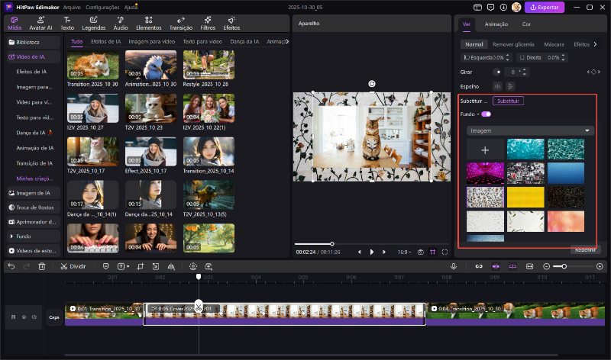Image resolution: width=611 pixels, height=360 pixels.
Task: Adjust the timeline zoom slider handle
Action: pos(564,266)
